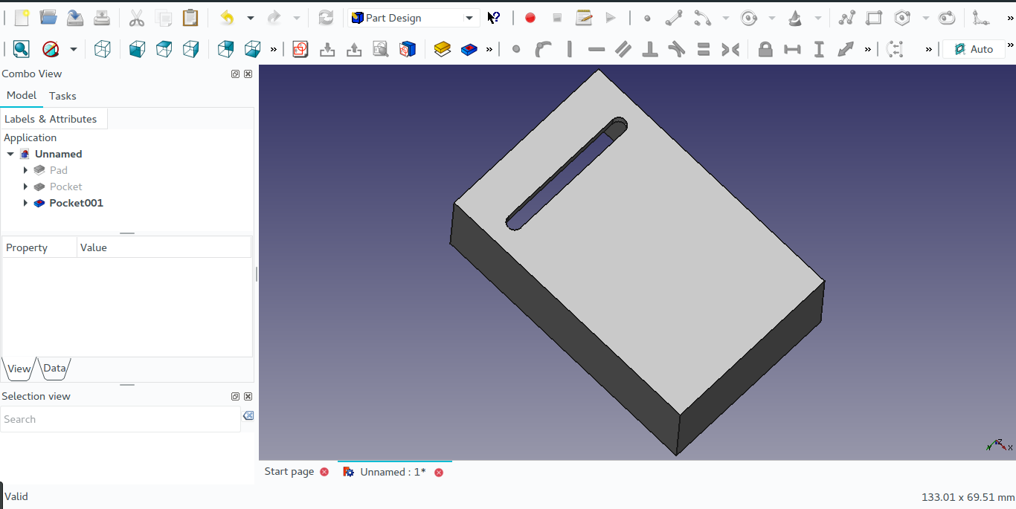The width and height of the screenshot is (1016, 509).
Task: Select the rectangle tool
Action: (874, 18)
